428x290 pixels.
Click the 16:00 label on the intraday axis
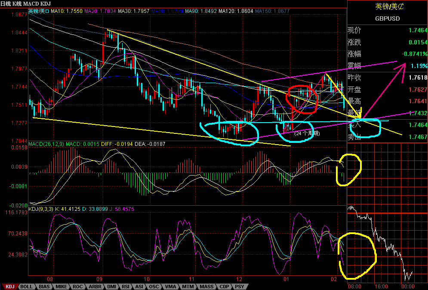click(x=381, y=286)
